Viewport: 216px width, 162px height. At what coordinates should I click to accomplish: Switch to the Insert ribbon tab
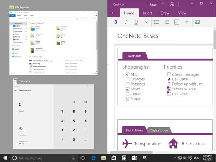click(147, 13)
